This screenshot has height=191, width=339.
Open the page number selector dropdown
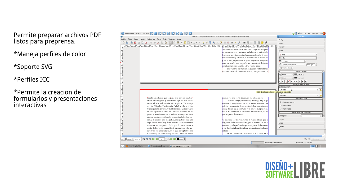coord(166,139)
